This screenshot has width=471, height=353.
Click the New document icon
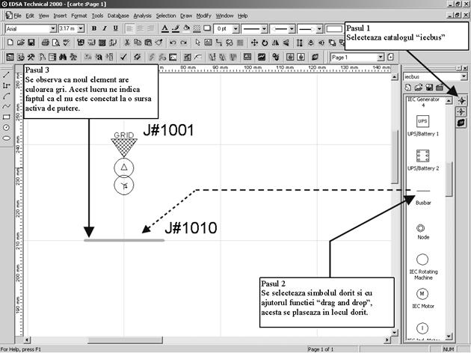(x=7, y=43)
